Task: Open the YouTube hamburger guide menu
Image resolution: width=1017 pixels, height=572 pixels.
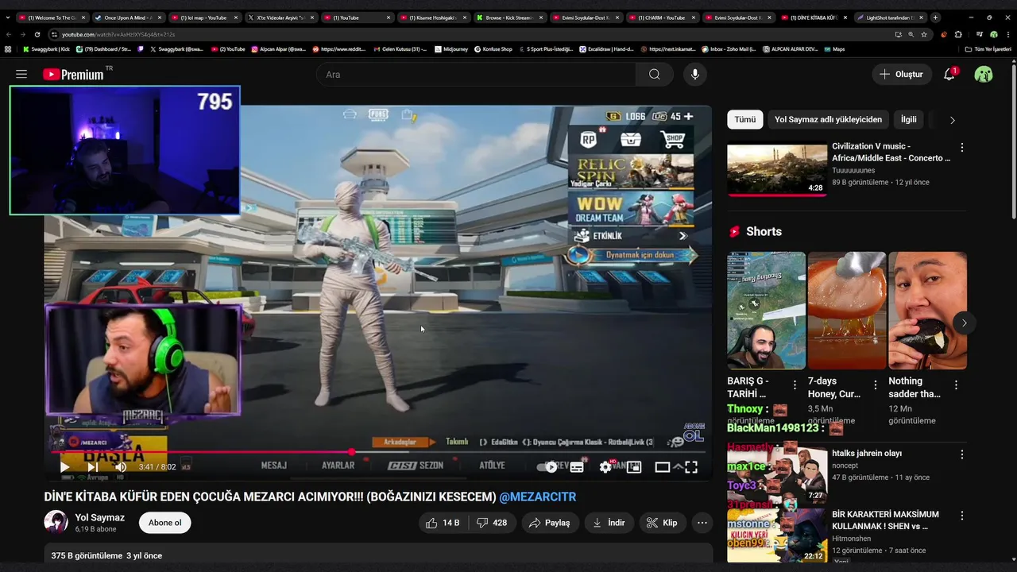Action: click(x=21, y=74)
